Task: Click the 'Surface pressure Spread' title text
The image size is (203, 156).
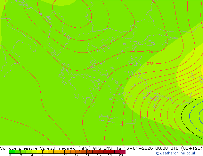Action: click(x=27, y=148)
